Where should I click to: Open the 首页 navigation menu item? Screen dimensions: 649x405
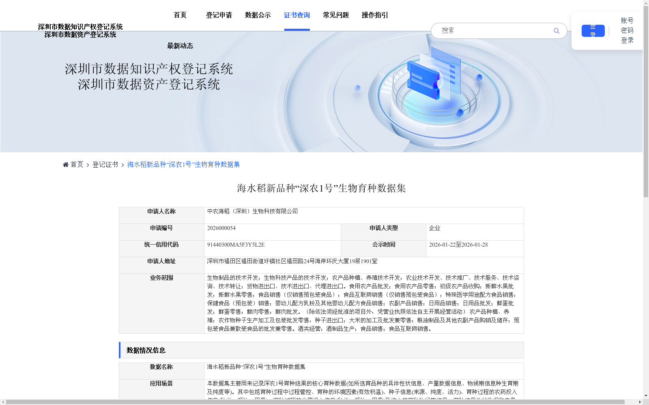[x=180, y=15]
